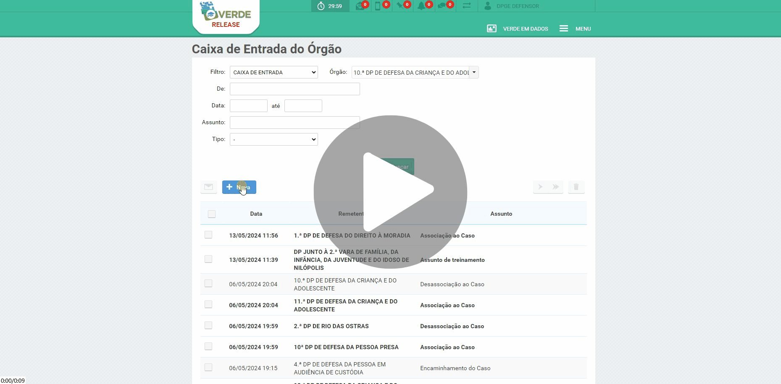
Task: Open the pushpin notifications icon
Action: 400,6
